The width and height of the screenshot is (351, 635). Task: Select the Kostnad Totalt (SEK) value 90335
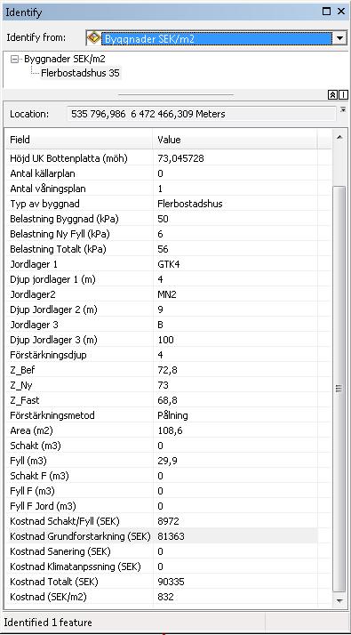[171, 582]
